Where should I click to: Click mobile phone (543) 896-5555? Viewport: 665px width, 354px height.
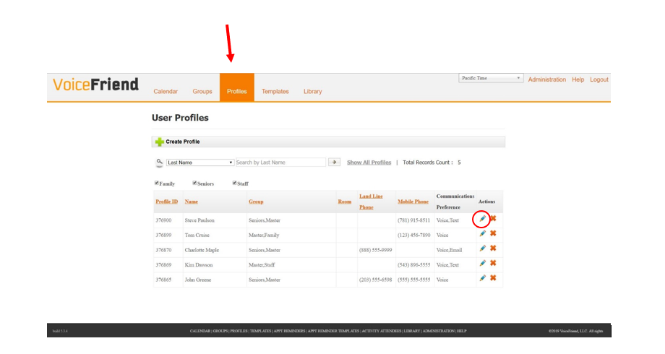click(x=414, y=265)
